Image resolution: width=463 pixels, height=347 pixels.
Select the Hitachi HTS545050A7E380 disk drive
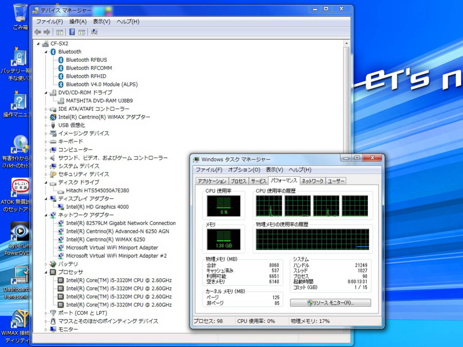[97, 190]
